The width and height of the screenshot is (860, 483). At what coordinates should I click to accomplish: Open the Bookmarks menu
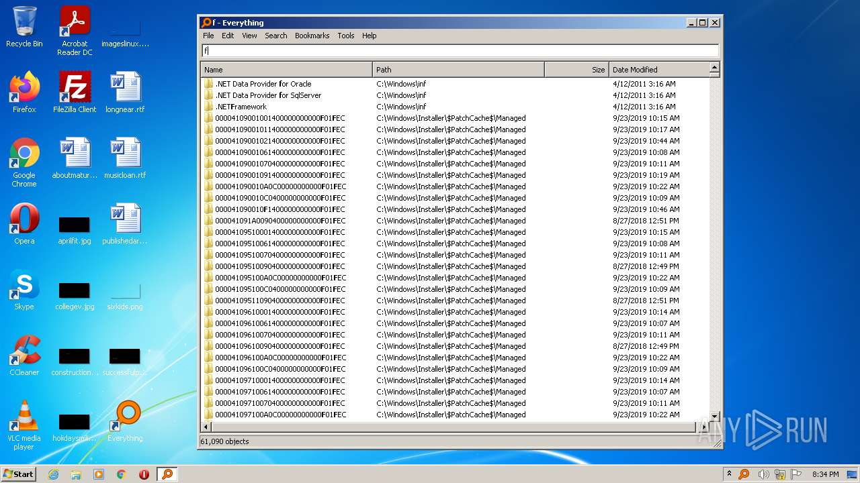point(312,36)
